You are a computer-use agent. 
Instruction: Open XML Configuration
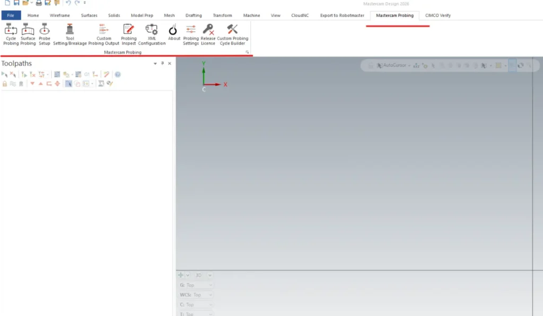point(152,34)
